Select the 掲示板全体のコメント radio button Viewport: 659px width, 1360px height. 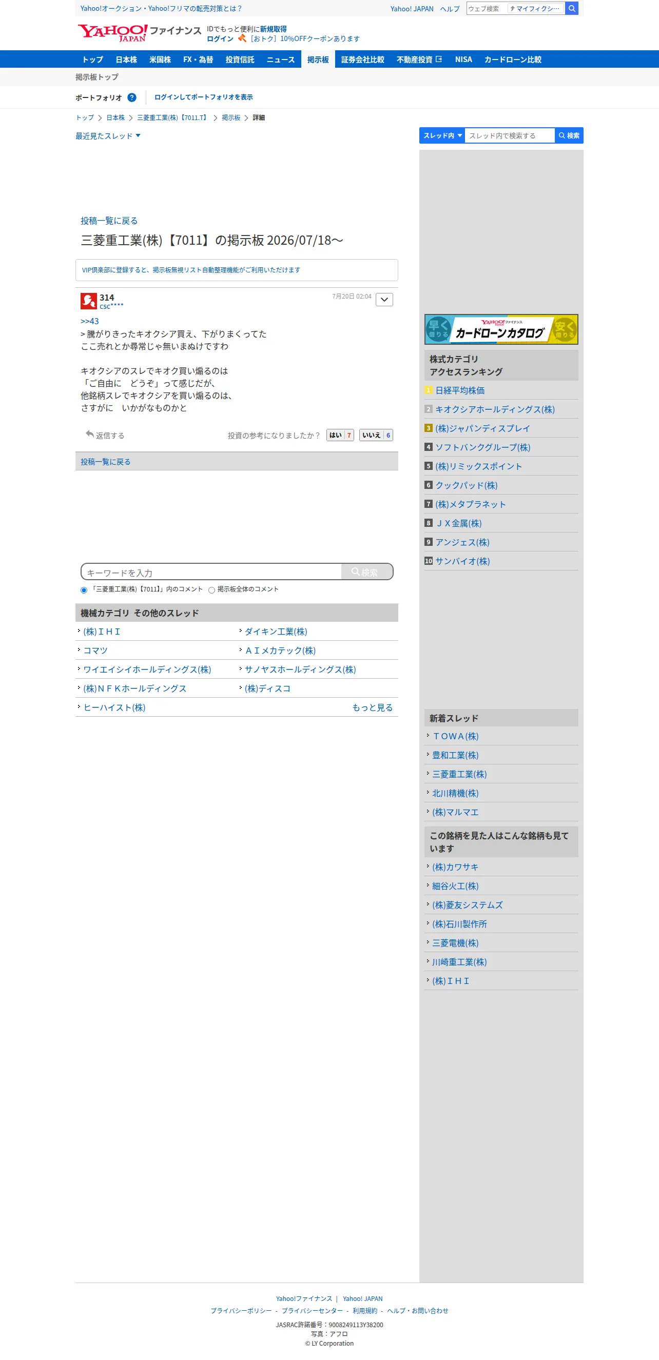coord(212,590)
